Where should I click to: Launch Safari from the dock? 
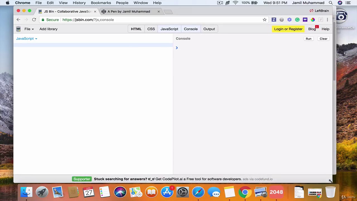198,192
